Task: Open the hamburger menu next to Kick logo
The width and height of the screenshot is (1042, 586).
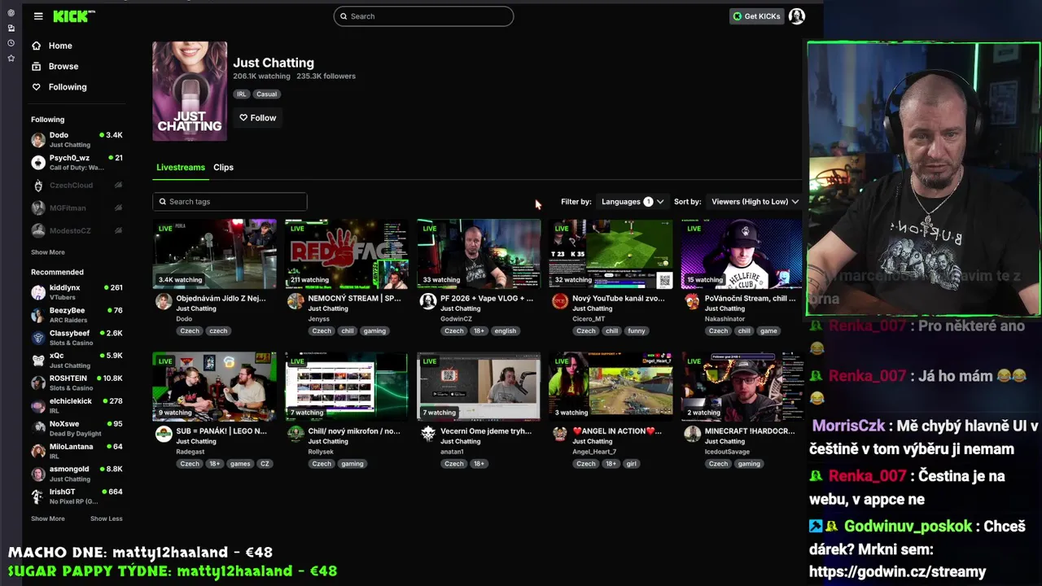Action: click(x=38, y=16)
